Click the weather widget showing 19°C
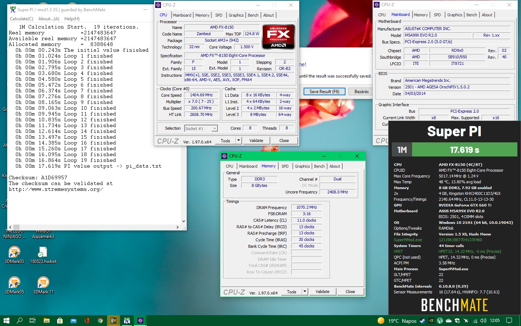The width and height of the screenshot is (521, 326). coord(397,321)
